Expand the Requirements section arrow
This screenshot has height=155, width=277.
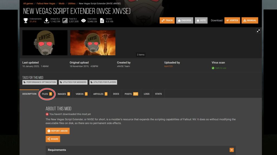coord(232,150)
